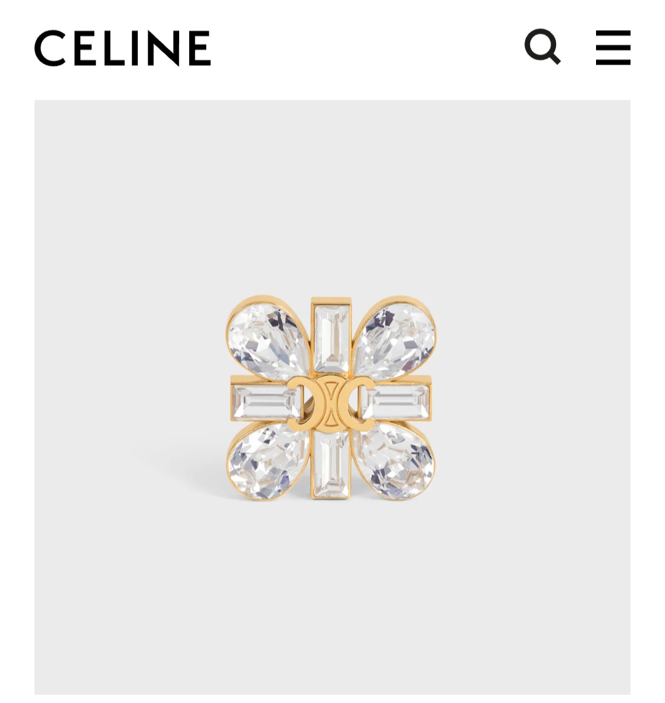The image size is (665, 703).
Task: Click empty gray area above the ring
Action: tap(332, 197)
